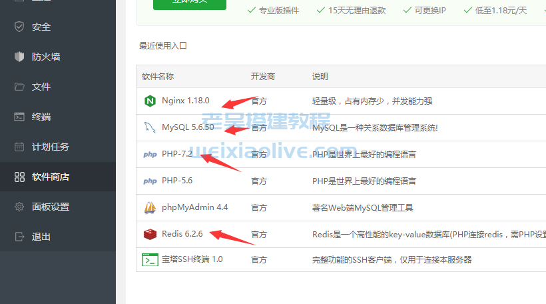Click the grid icon beside 软件商店

pos(19,177)
